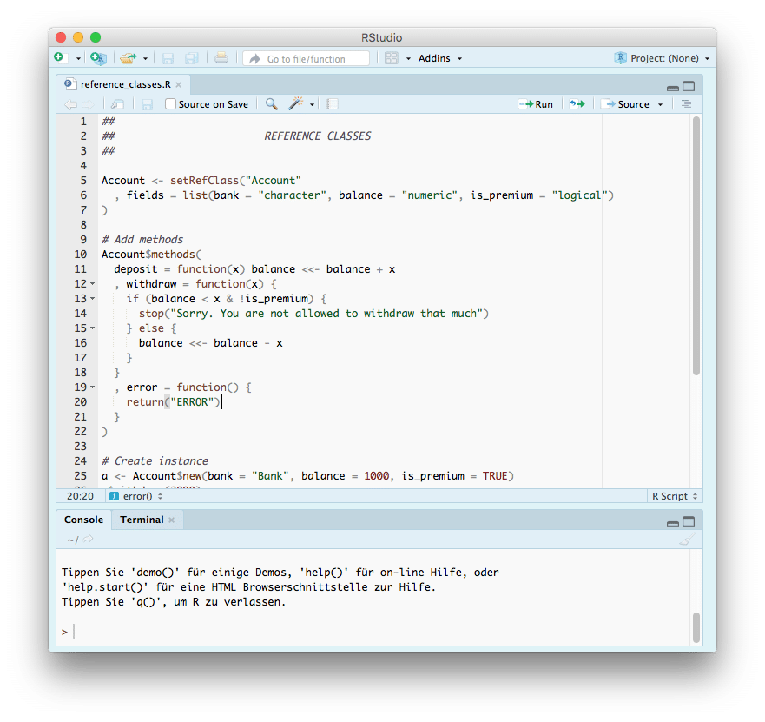Viewport: 765px width, 722px height.
Task: Click the red close window button
Action: [61, 37]
